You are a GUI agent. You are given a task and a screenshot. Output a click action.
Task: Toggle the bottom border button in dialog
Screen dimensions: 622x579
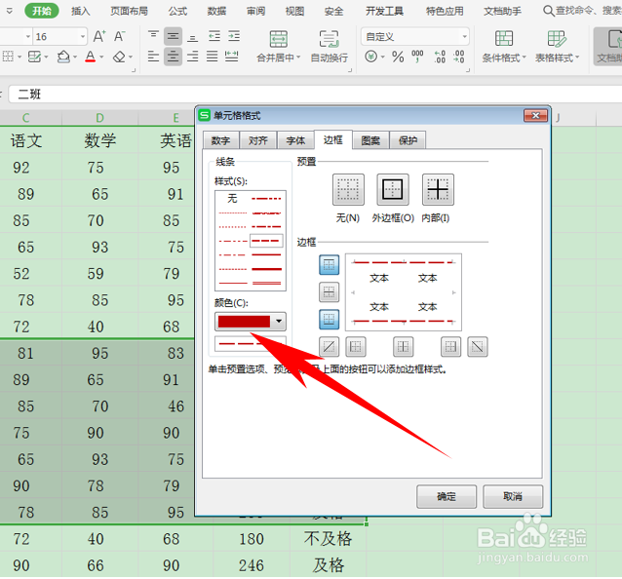point(329,320)
